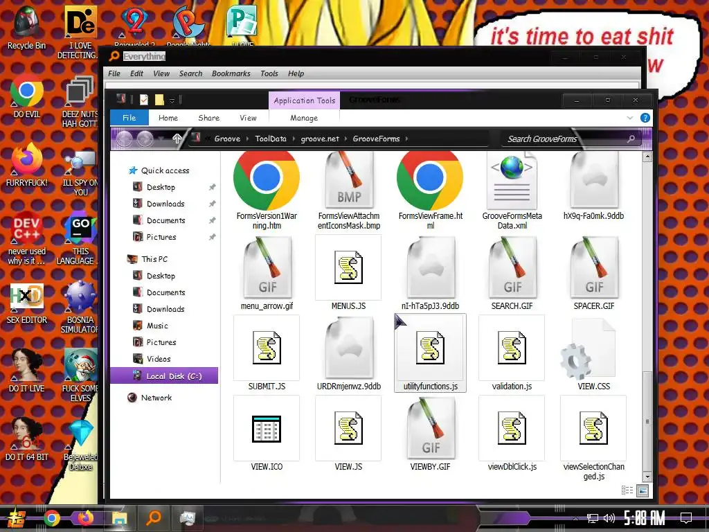Open the File tab in Explorer ribbon
Viewport: 709px width, 532px height.
point(129,118)
